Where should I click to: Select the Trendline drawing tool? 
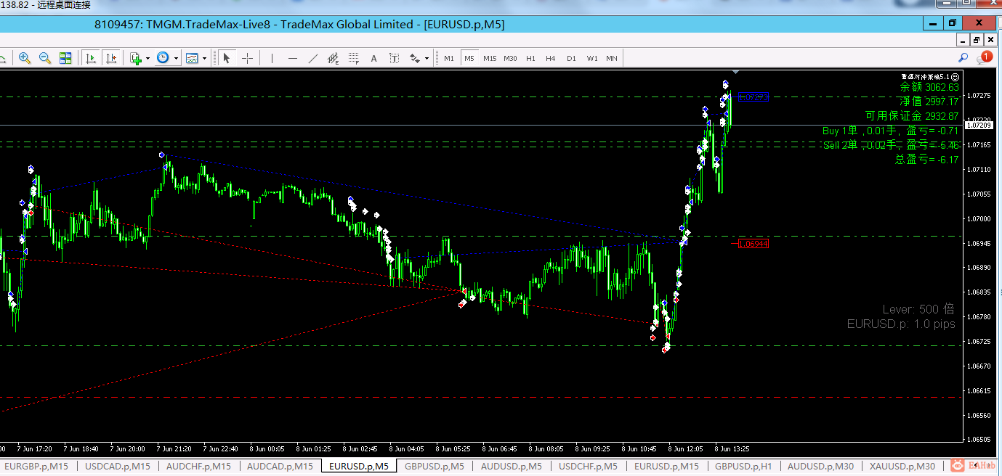tap(313, 58)
